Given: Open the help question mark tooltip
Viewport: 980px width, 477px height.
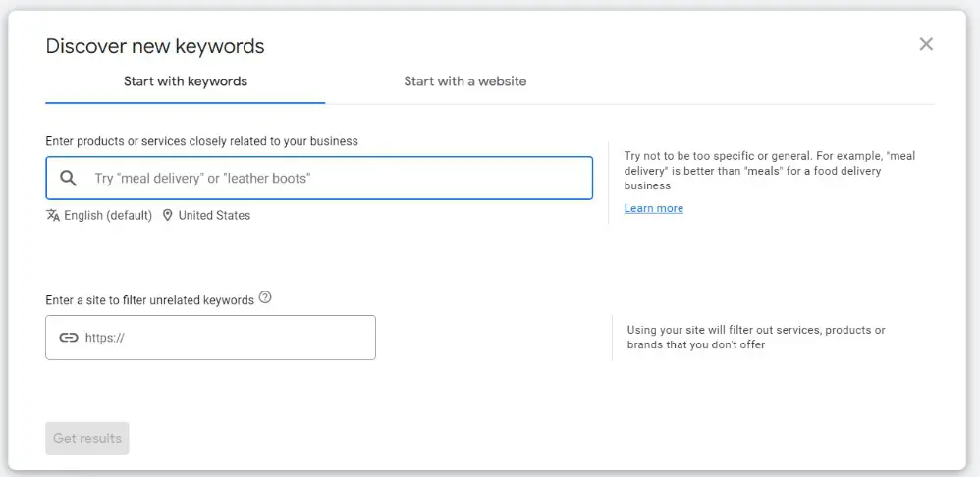Looking at the screenshot, I should tap(265, 298).
